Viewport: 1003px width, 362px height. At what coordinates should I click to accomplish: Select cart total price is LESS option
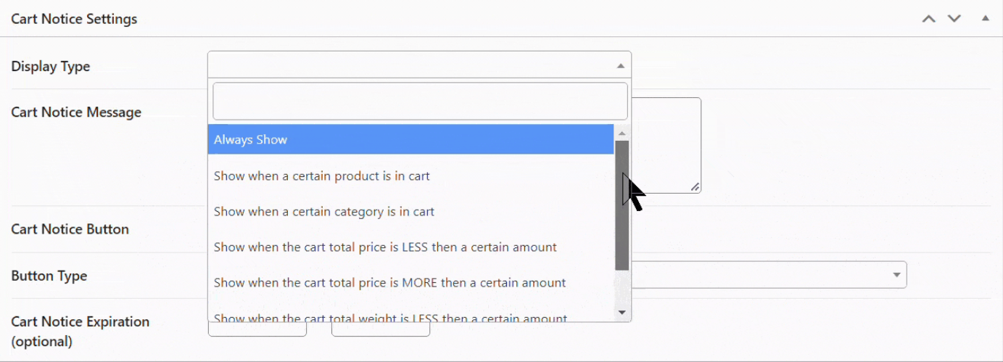410,247
